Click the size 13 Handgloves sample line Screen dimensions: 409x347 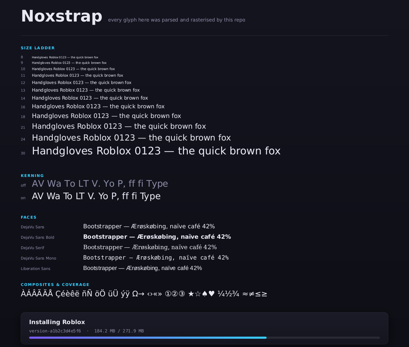86,90
